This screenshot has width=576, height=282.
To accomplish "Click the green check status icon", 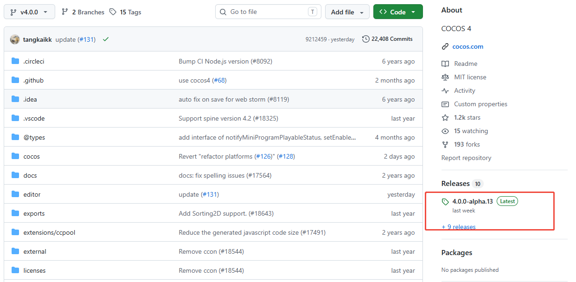I will click(106, 39).
